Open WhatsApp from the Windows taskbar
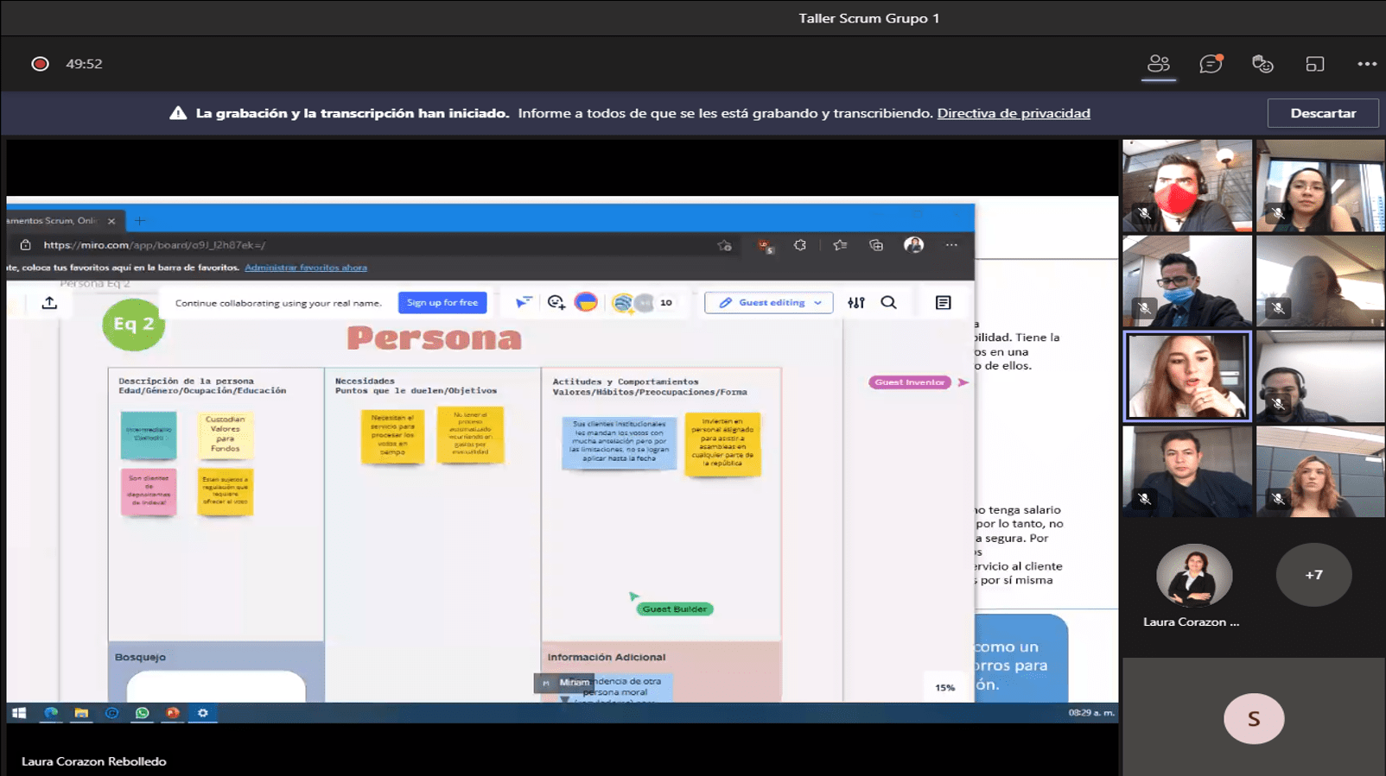Image resolution: width=1386 pixels, height=776 pixels. tap(142, 713)
